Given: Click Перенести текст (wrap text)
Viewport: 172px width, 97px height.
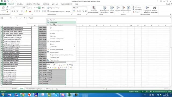Looking at the screenshot, I should click(53, 8).
